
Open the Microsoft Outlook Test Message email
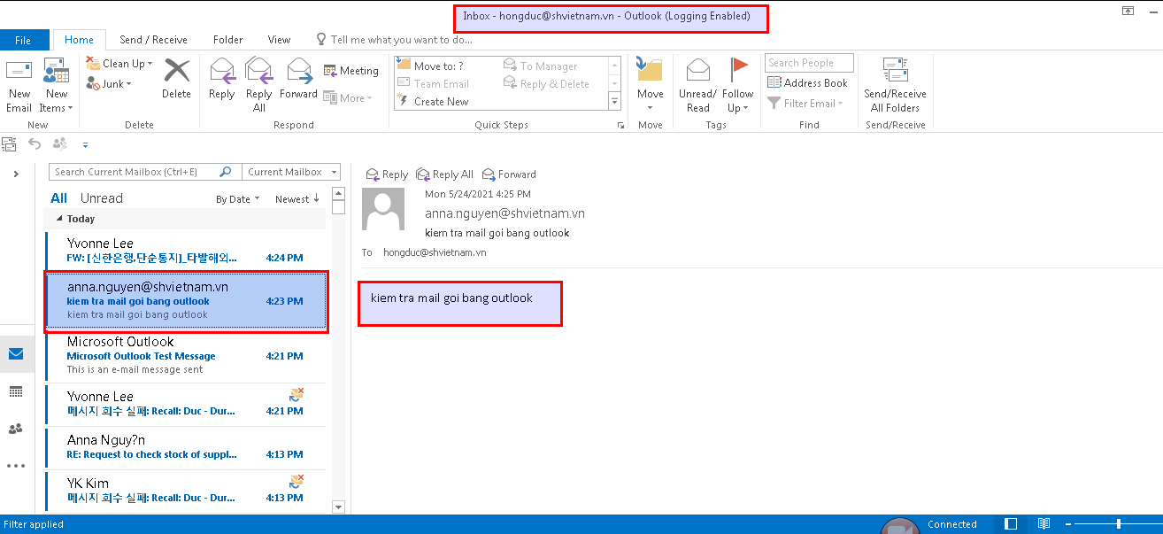pos(186,355)
